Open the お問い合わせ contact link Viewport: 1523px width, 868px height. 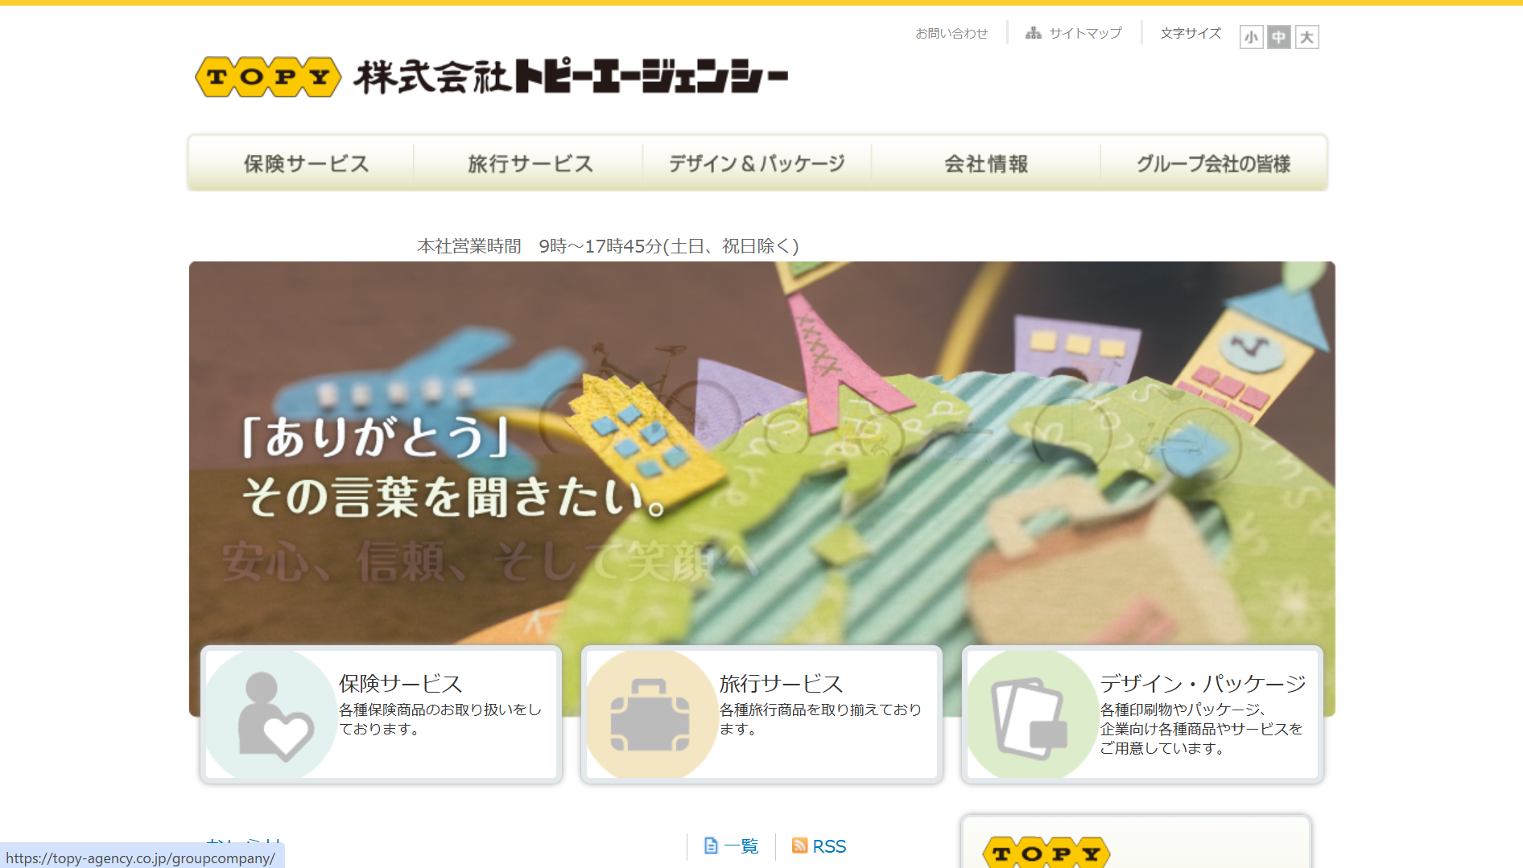click(951, 34)
